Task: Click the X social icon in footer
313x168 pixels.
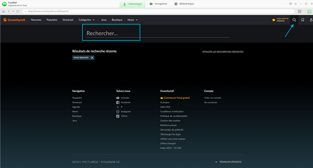Action: tap(118, 107)
